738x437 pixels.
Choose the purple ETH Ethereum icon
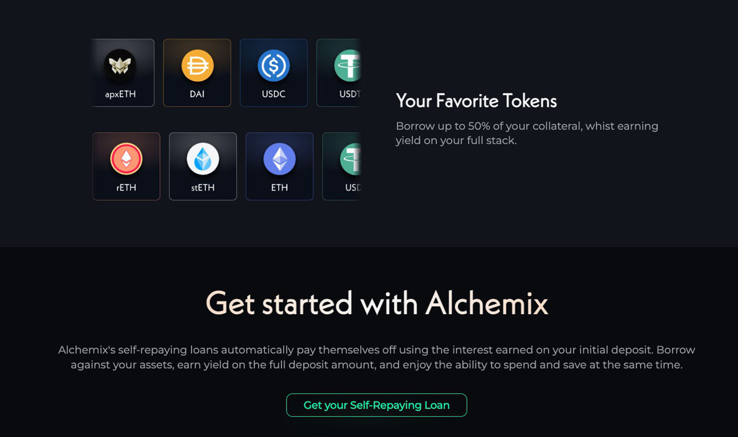click(x=280, y=159)
